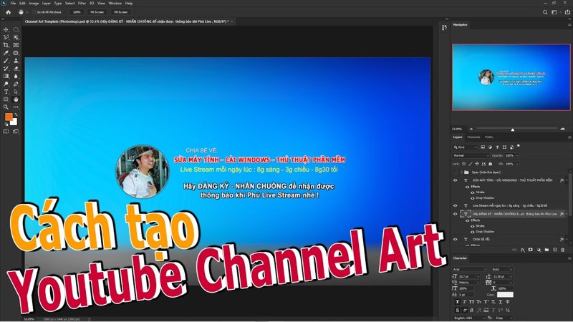This screenshot has width=573, height=322.
Task: Click the foreground orange color swatch
Action: click(x=9, y=117)
